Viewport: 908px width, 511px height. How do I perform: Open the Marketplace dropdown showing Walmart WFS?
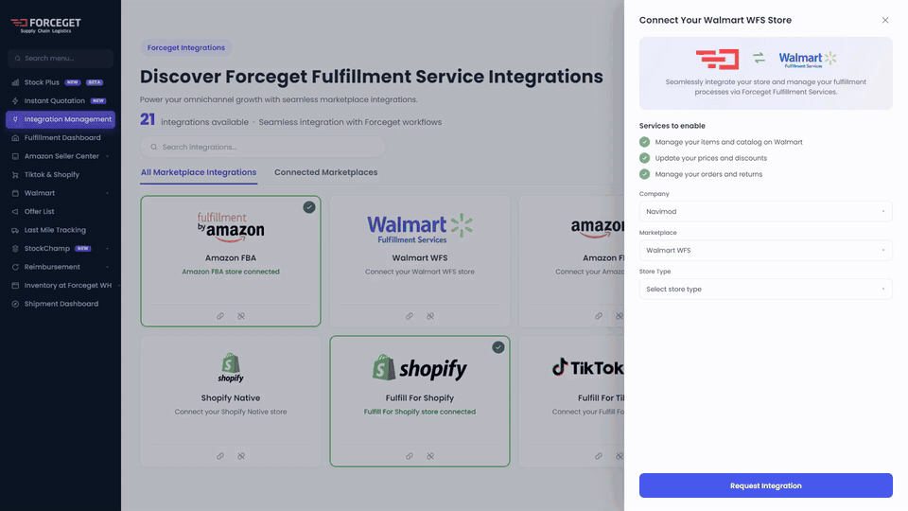(x=765, y=250)
